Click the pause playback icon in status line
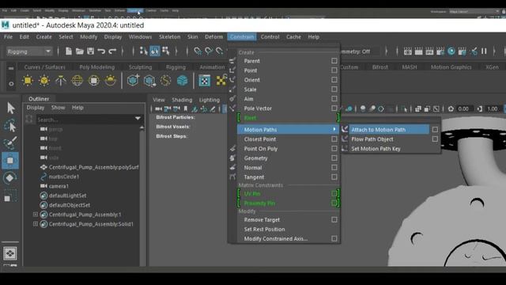The width and height of the screenshot is (506, 285). coord(484,51)
